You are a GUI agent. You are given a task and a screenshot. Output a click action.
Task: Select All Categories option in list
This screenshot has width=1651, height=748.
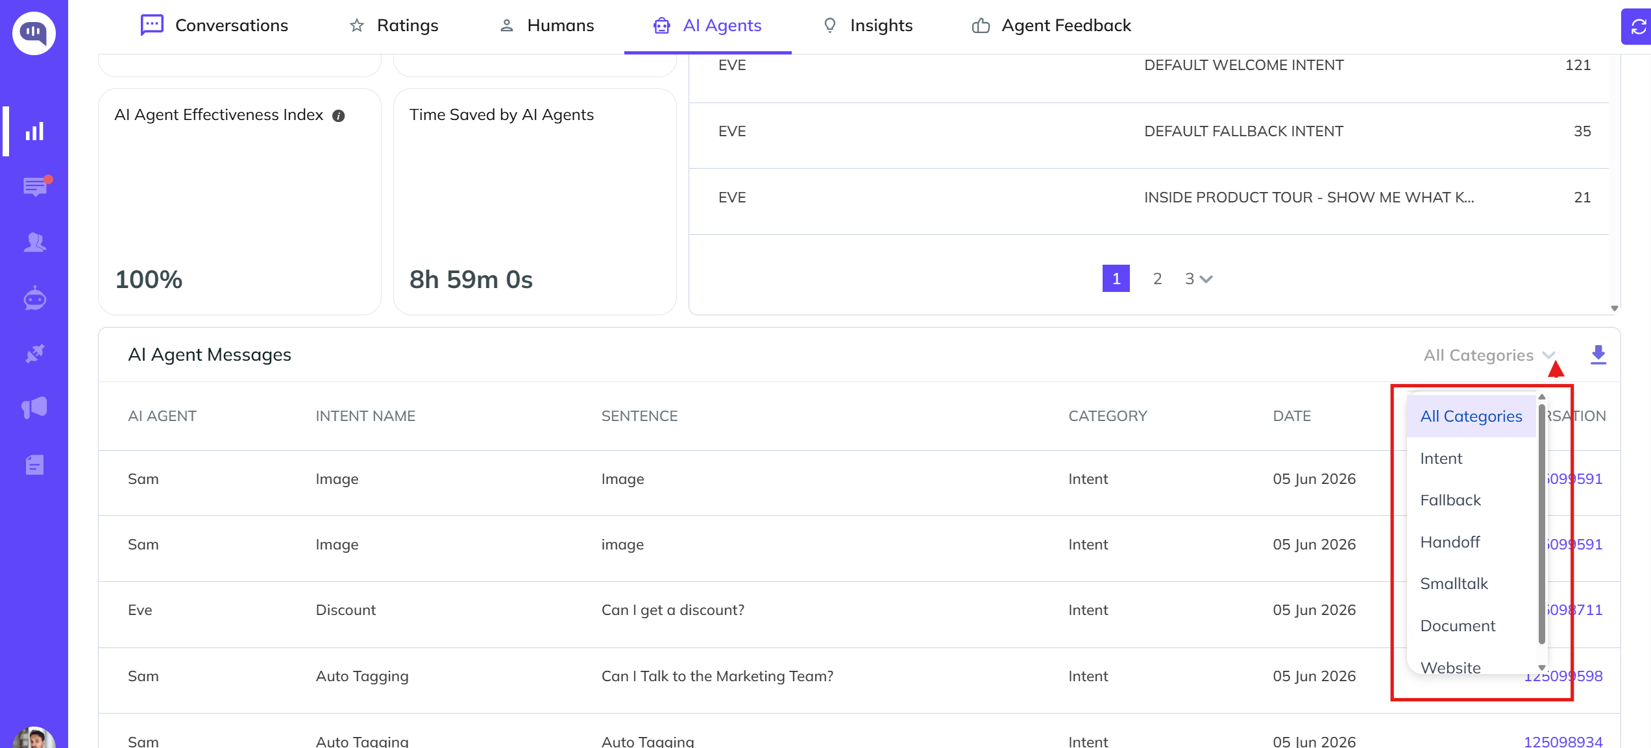[1471, 416]
